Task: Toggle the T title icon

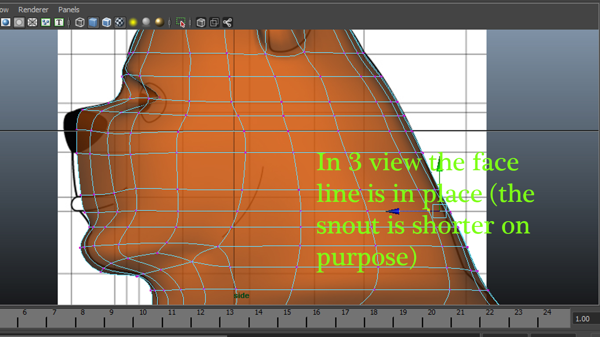Action: tap(59, 22)
